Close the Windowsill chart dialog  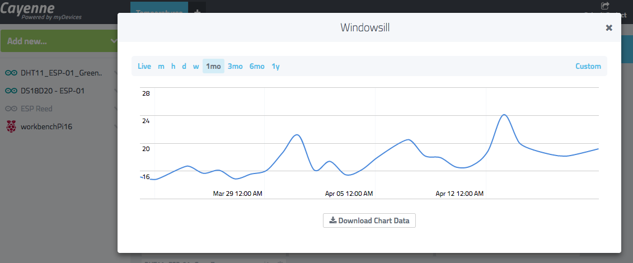[x=609, y=27]
